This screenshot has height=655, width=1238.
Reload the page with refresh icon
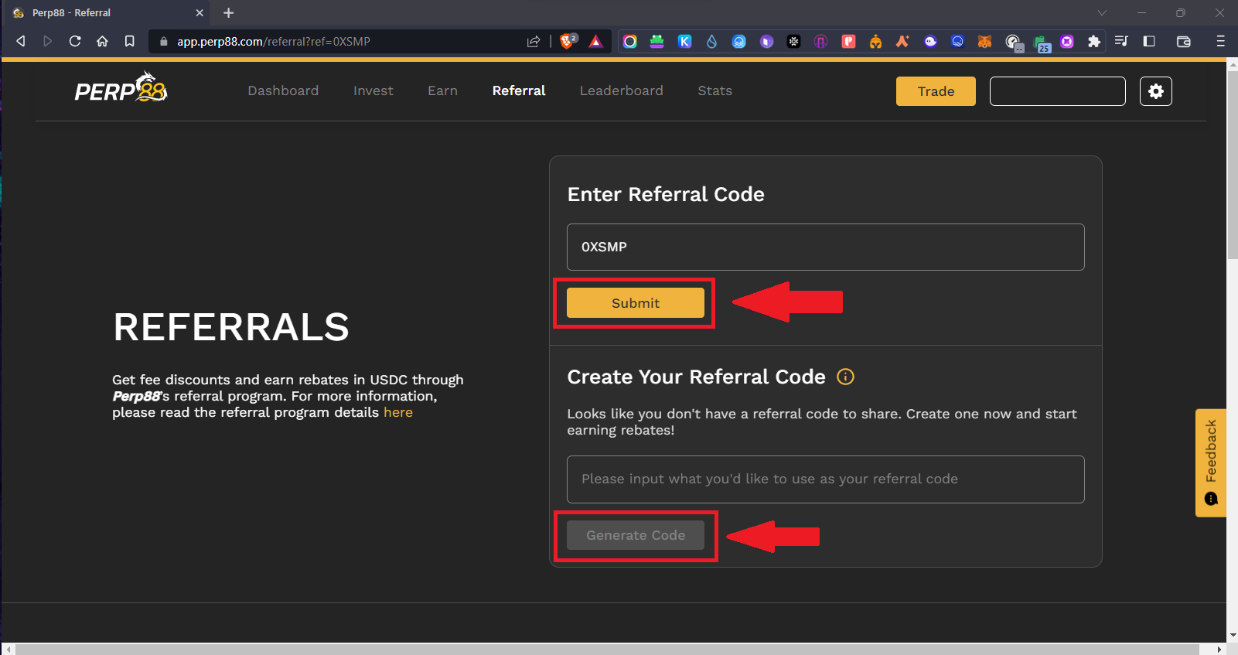click(x=75, y=41)
